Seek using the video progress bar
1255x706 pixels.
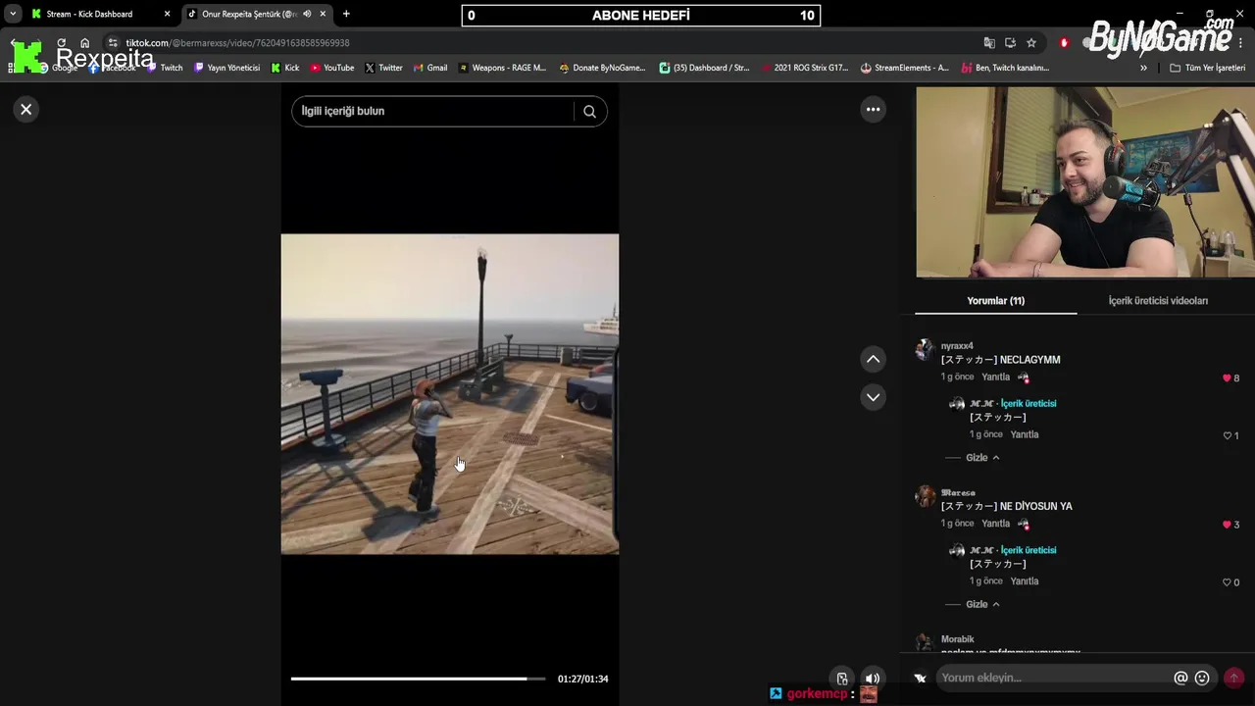[x=418, y=679]
